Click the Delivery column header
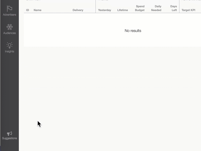Screen dimensions: 201x151 [78, 10]
